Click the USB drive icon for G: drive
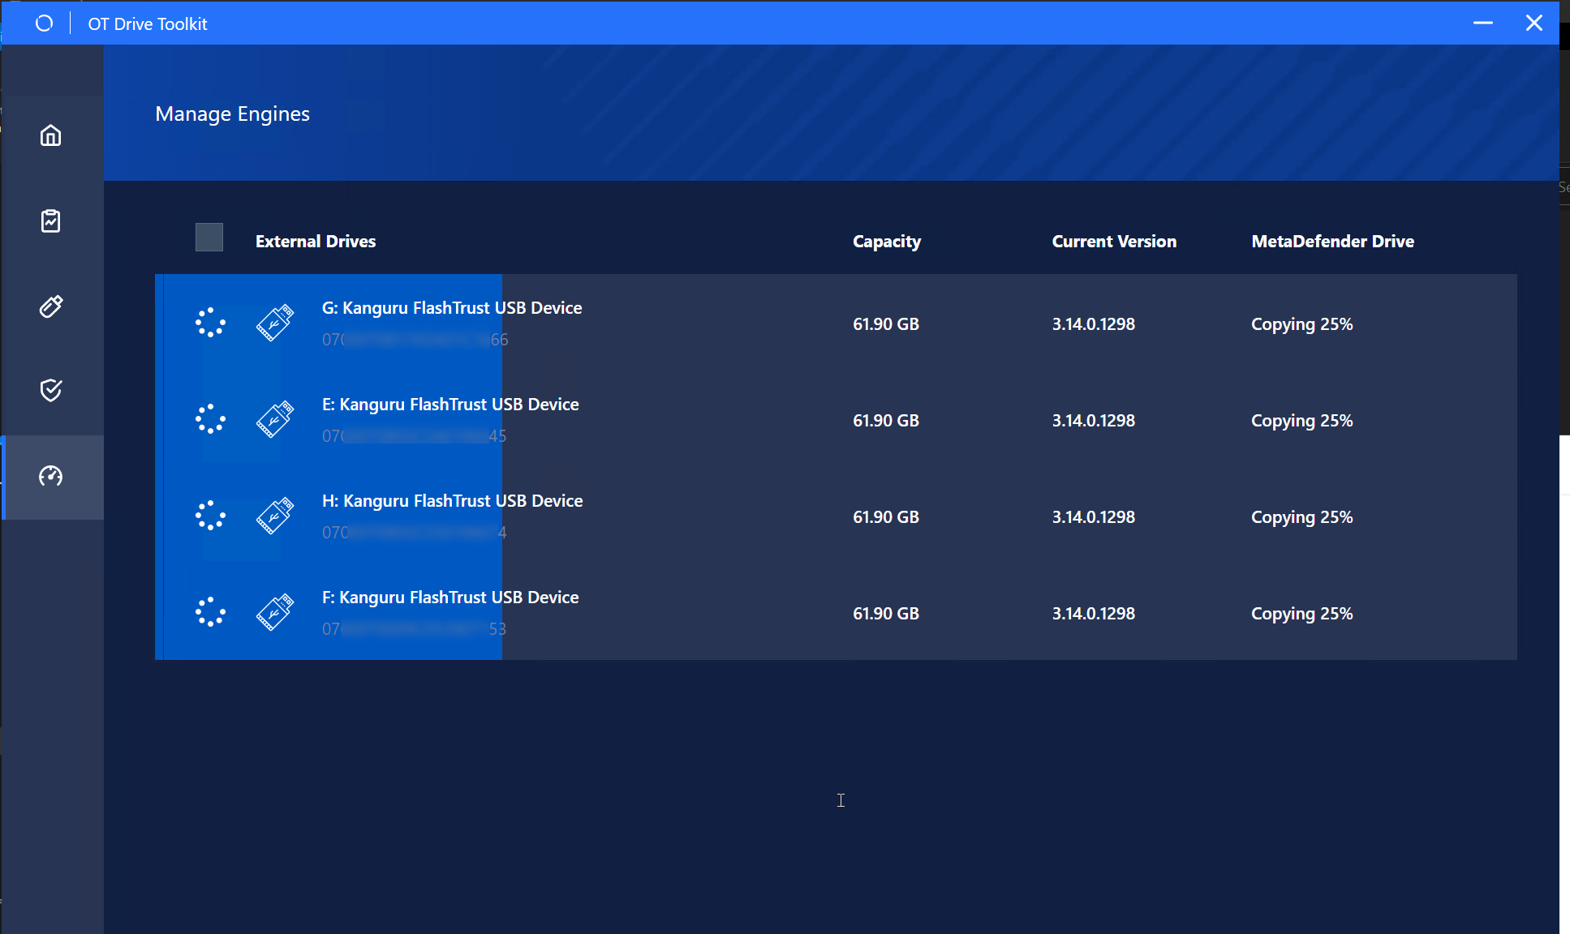 (275, 323)
